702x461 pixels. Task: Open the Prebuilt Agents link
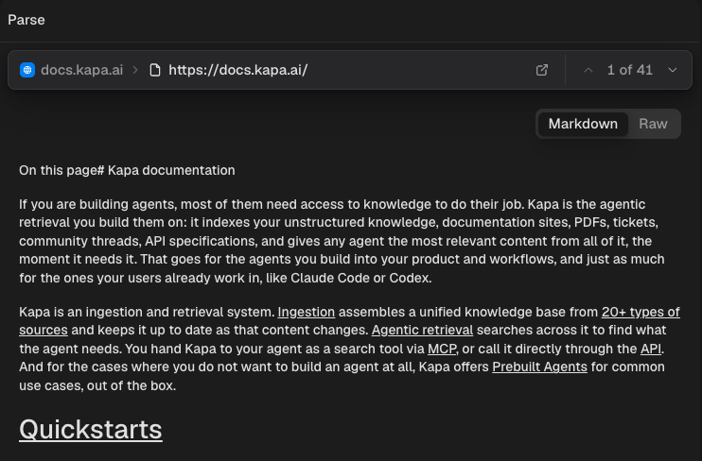[x=539, y=367]
